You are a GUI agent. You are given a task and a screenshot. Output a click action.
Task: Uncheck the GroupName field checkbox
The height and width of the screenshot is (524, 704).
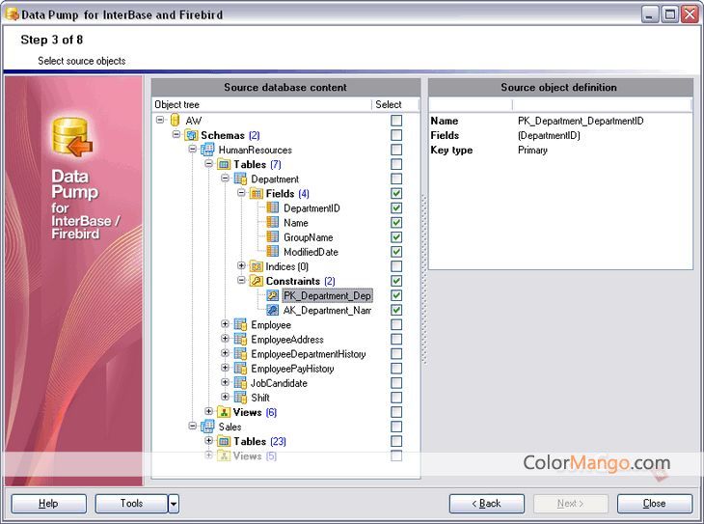(396, 237)
